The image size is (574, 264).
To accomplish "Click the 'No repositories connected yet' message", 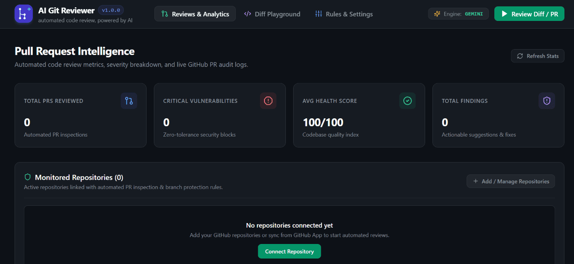I will point(290,225).
